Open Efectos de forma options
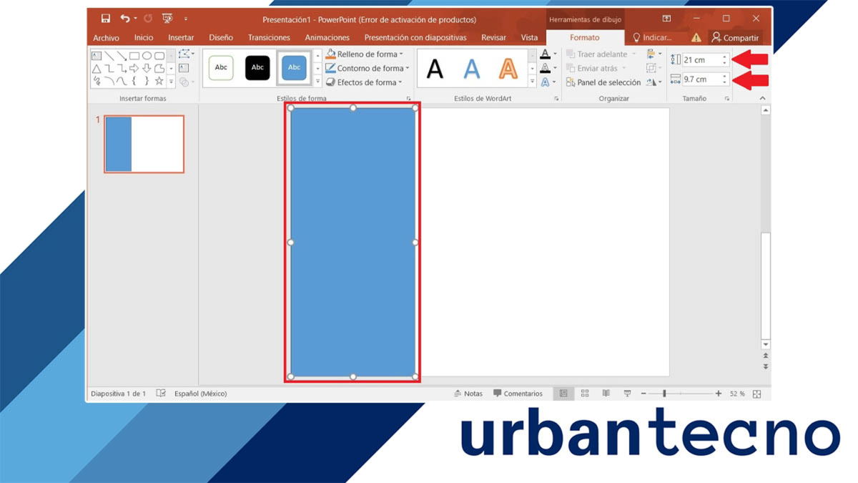858x483 pixels. tap(330, 82)
